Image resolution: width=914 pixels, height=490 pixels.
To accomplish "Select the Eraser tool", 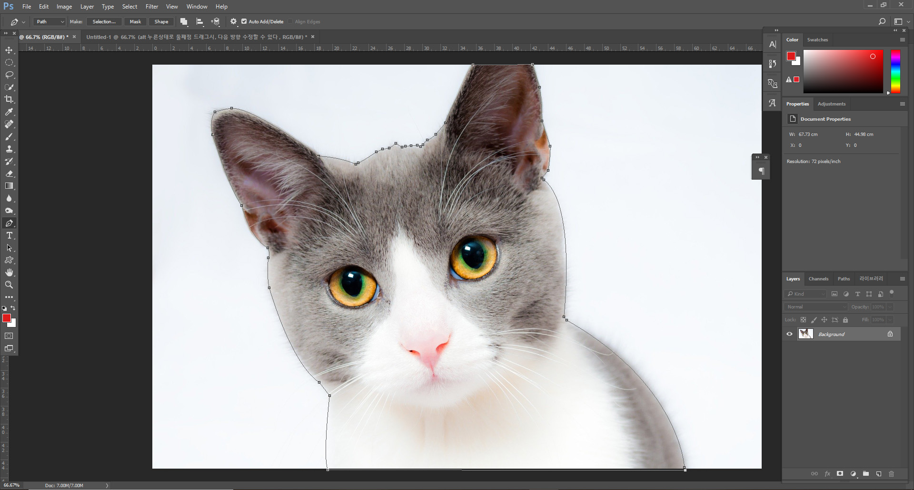I will point(9,173).
